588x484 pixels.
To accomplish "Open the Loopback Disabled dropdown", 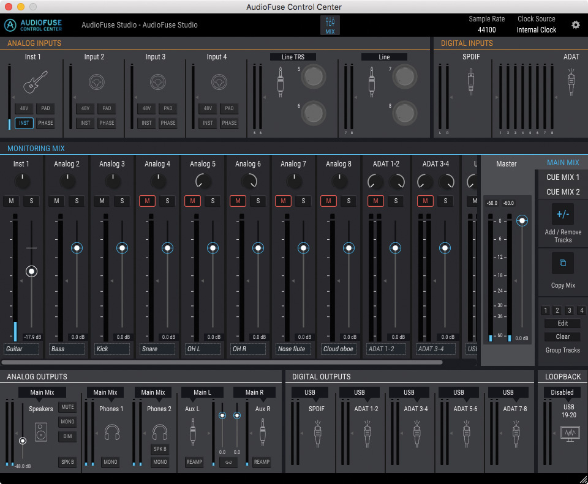I will (562, 392).
